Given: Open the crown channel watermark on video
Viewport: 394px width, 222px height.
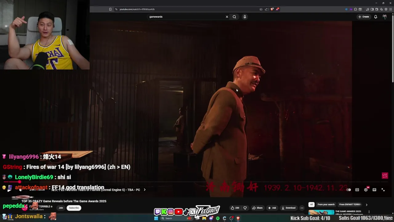Looking at the screenshot, I should 385,175.
